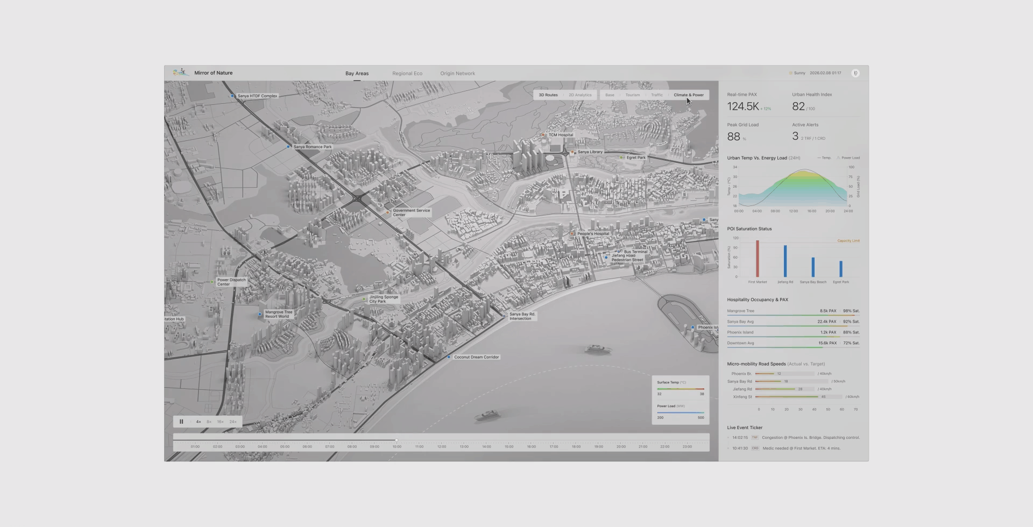Screen dimensions: 1033x527
Task: Select the Sanya Bay Avg occupancy row
Action: 794,322
